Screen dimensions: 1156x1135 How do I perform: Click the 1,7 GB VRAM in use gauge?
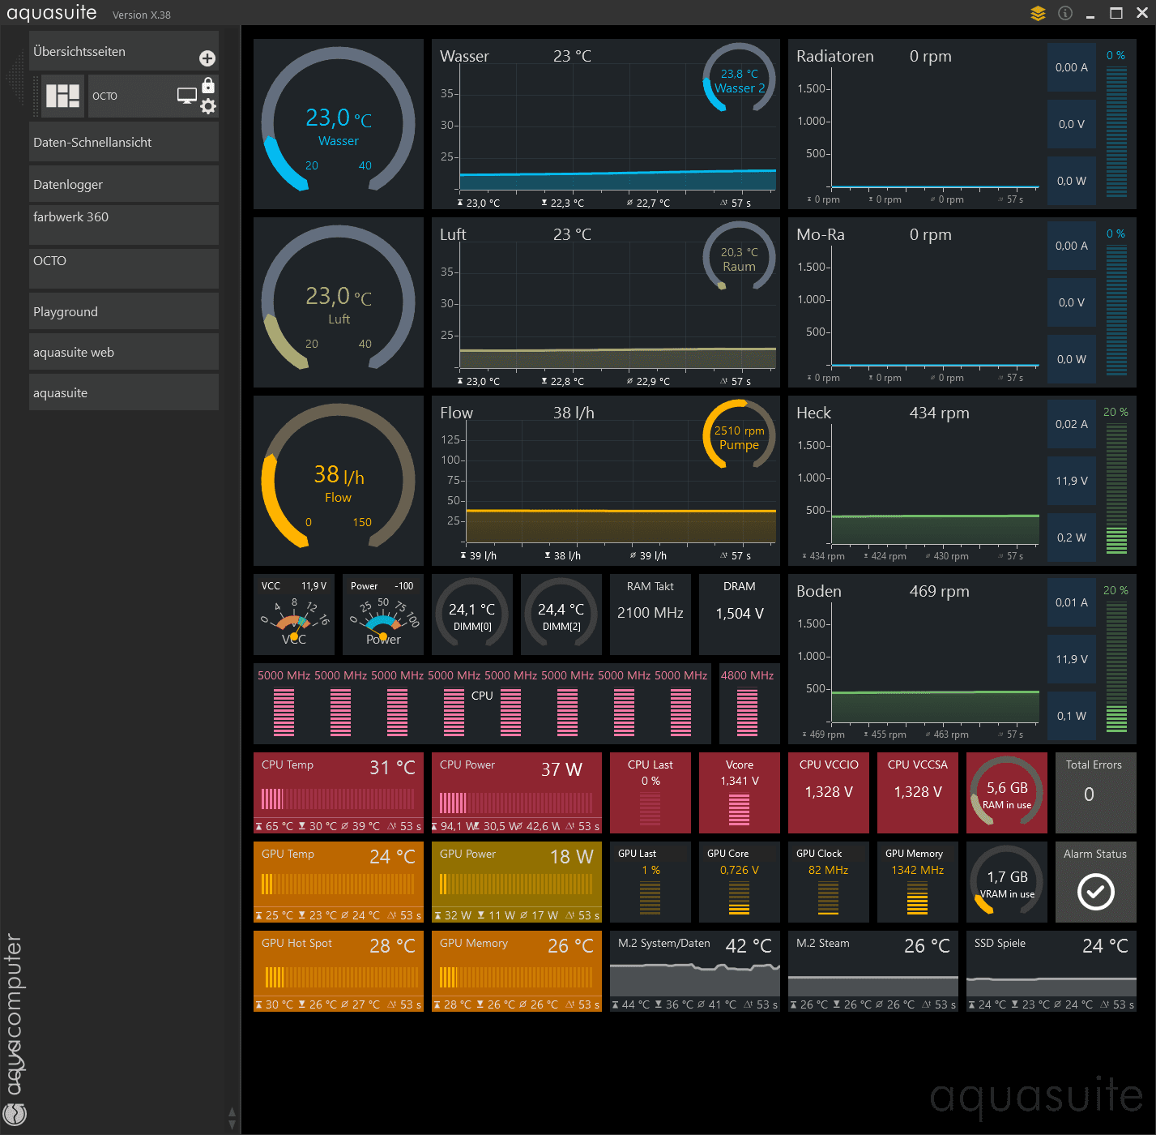pyautogui.click(x=1007, y=882)
